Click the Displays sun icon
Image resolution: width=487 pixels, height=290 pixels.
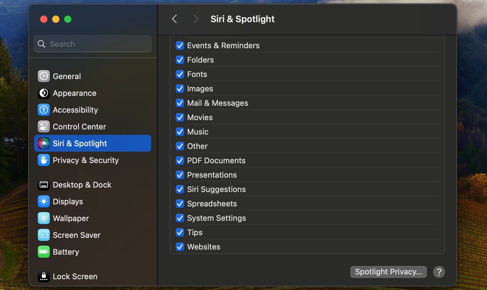pyautogui.click(x=43, y=201)
